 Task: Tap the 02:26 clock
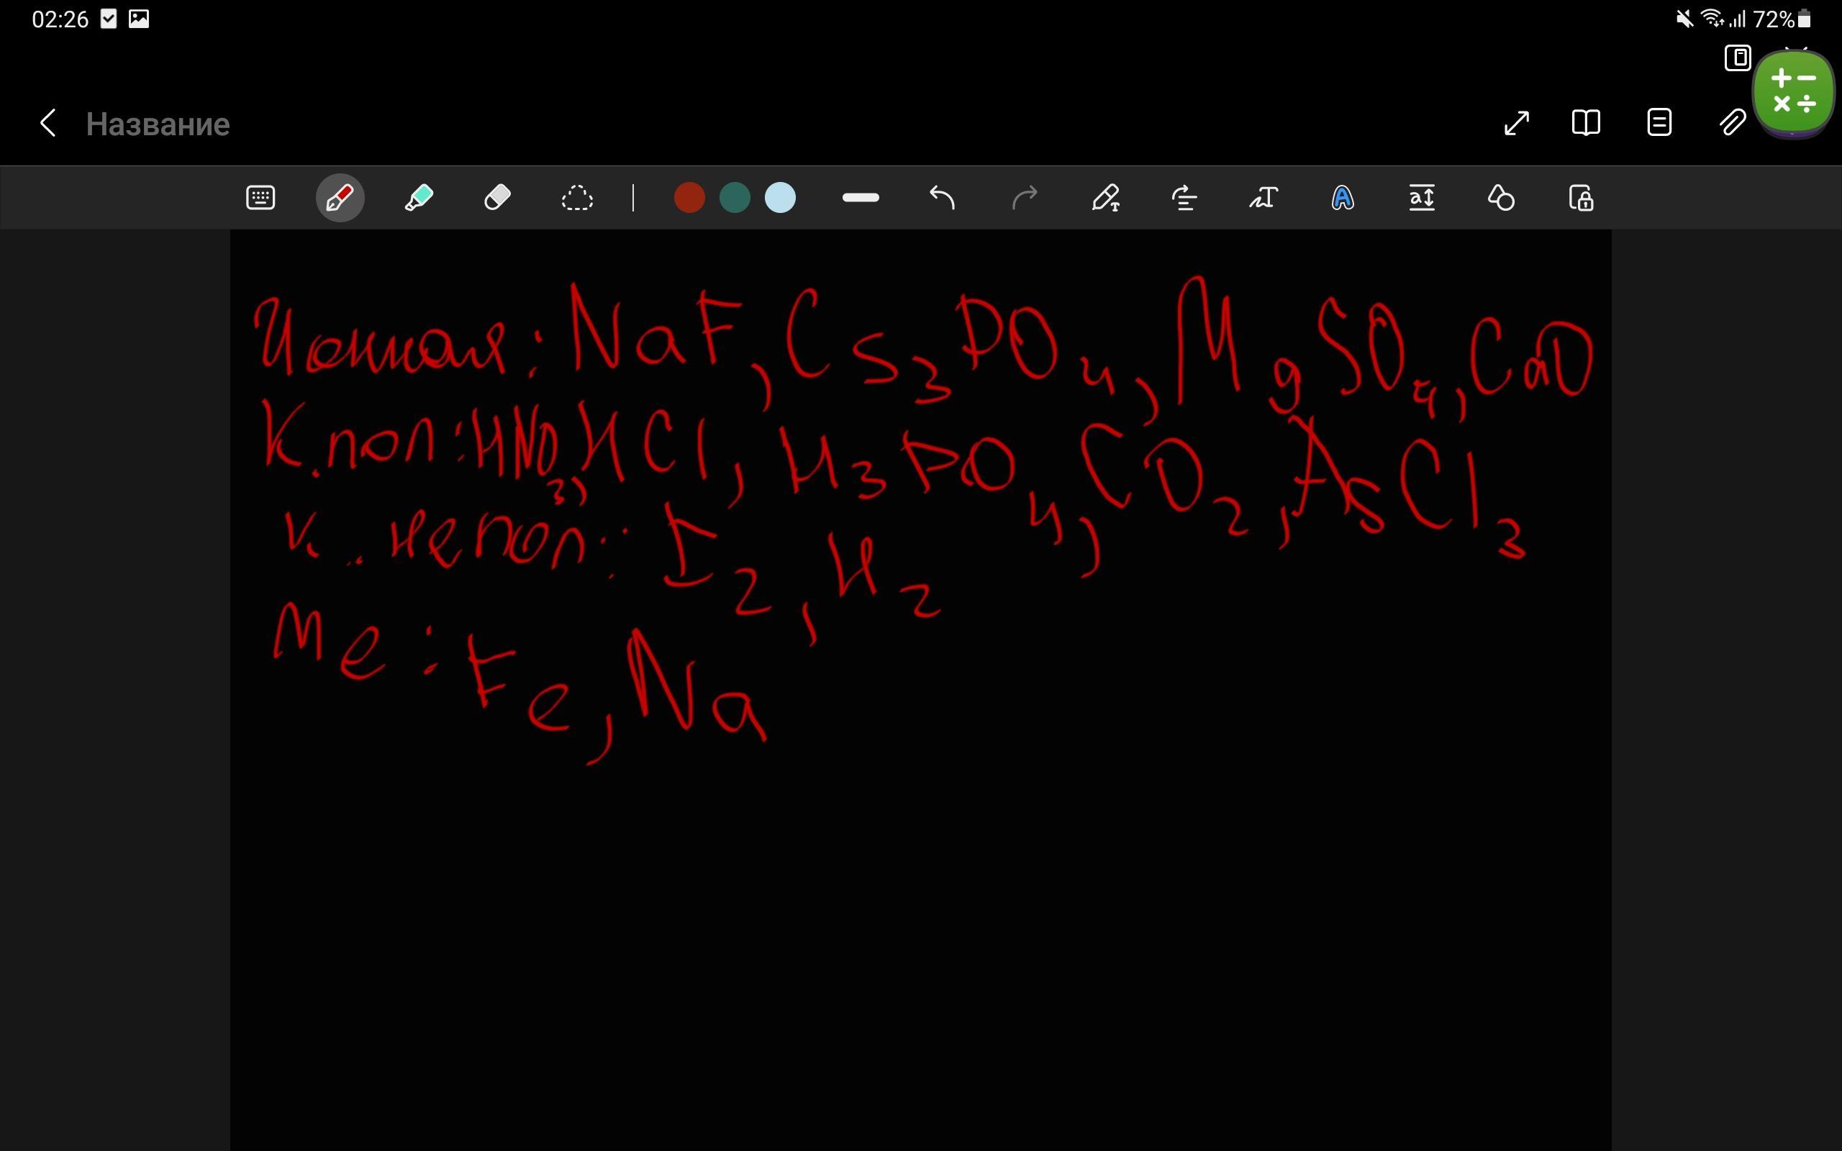click(60, 19)
